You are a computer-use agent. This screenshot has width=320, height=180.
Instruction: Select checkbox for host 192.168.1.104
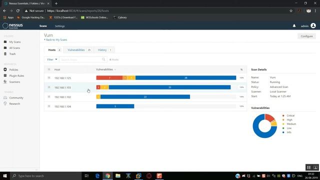pyautogui.click(x=49, y=106)
